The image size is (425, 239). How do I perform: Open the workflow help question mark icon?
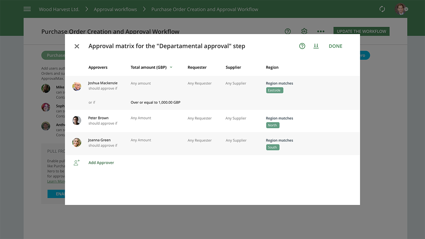pos(287,31)
